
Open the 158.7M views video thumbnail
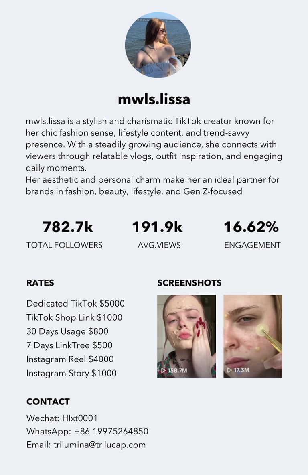tap(186, 336)
